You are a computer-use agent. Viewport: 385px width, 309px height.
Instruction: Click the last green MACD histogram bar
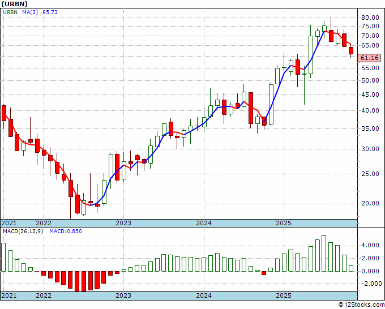click(351, 268)
